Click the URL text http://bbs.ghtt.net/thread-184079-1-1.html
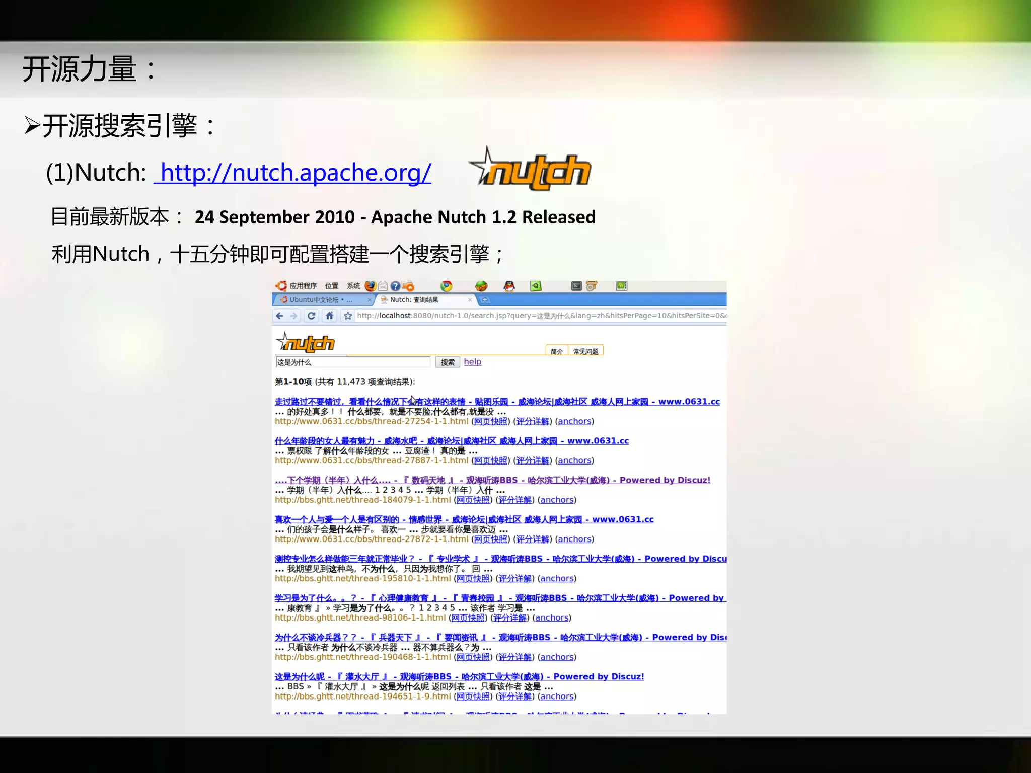 [363, 500]
